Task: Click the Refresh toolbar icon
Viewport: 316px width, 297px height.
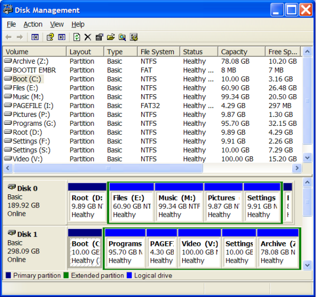Action: coord(77,37)
